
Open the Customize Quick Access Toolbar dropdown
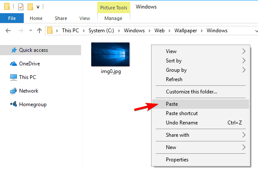pos(38,7)
